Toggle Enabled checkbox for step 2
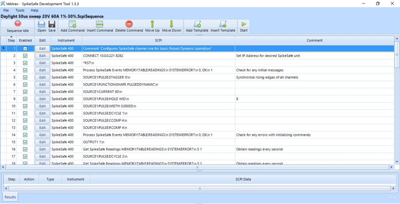The width and height of the screenshot is (400, 204). point(25,56)
